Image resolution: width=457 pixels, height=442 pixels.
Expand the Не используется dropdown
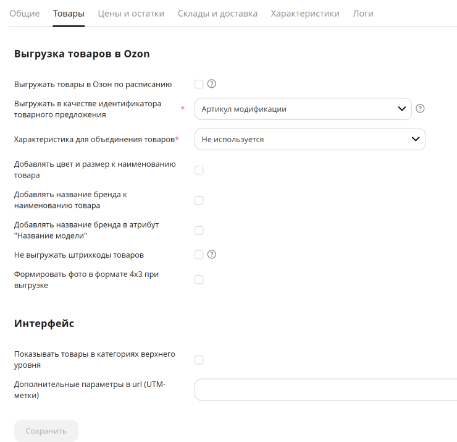click(310, 139)
